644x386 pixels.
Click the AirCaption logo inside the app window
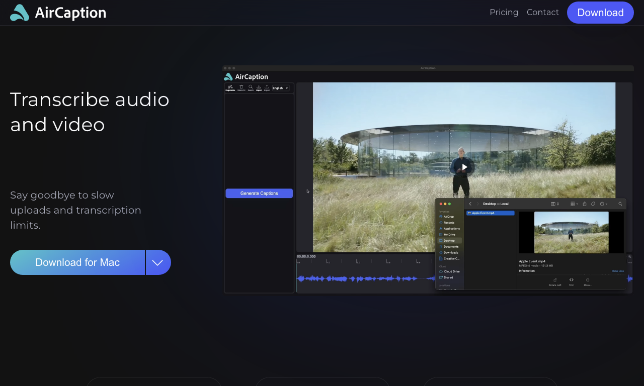[246, 77]
